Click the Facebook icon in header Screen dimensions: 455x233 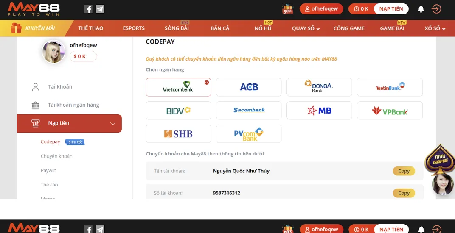(x=88, y=9)
